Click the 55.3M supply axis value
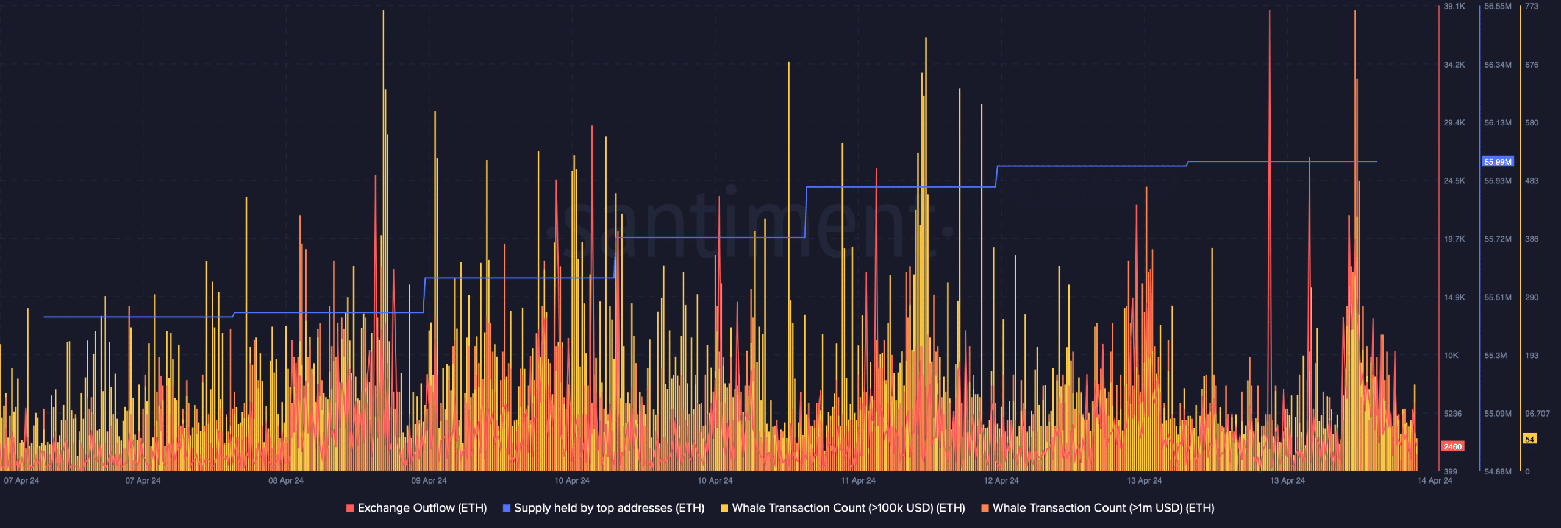The image size is (1561, 528). tap(1496, 355)
